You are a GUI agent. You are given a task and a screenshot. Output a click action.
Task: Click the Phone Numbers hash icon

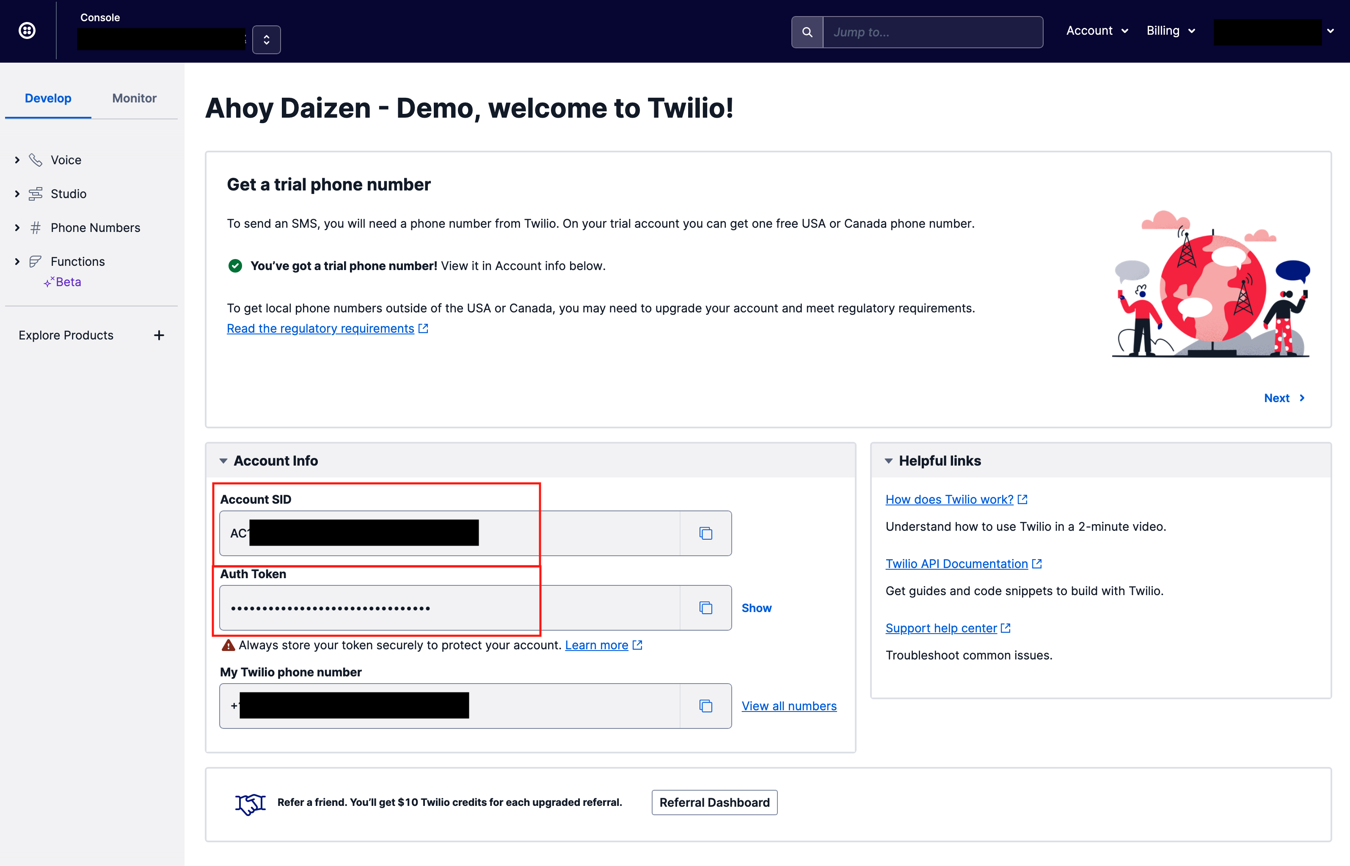(36, 228)
